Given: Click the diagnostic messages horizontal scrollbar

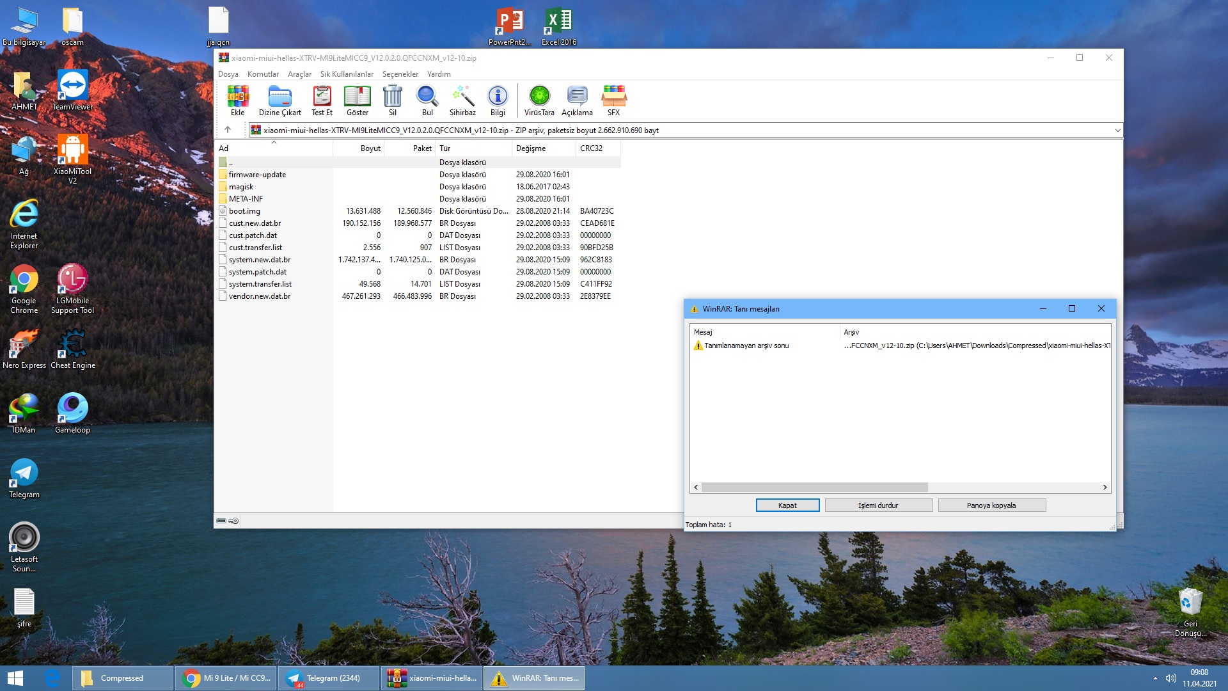Looking at the screenshot, I should 814,488.
